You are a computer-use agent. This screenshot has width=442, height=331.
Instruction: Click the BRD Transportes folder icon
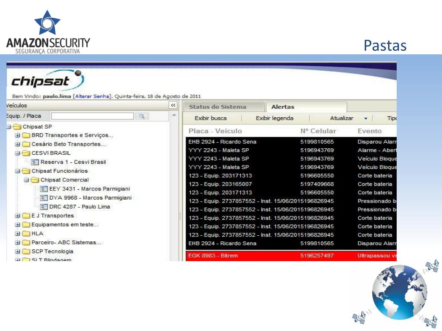[x=26, y=135]
